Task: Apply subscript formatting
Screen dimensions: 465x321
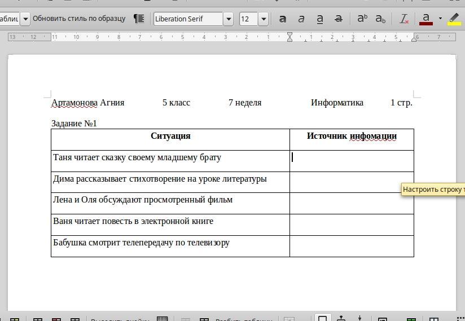Action: [380, 19]
